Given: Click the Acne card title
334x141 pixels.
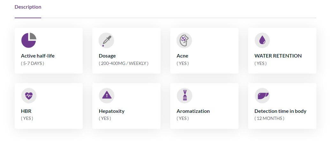Looking at the screenshot, I should pyautogui.click(x=182, y=56).
